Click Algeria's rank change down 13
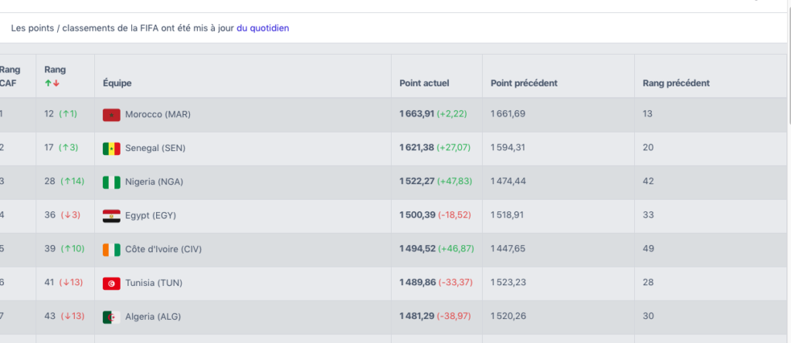 pyautogui.click(x=72, y=317)
